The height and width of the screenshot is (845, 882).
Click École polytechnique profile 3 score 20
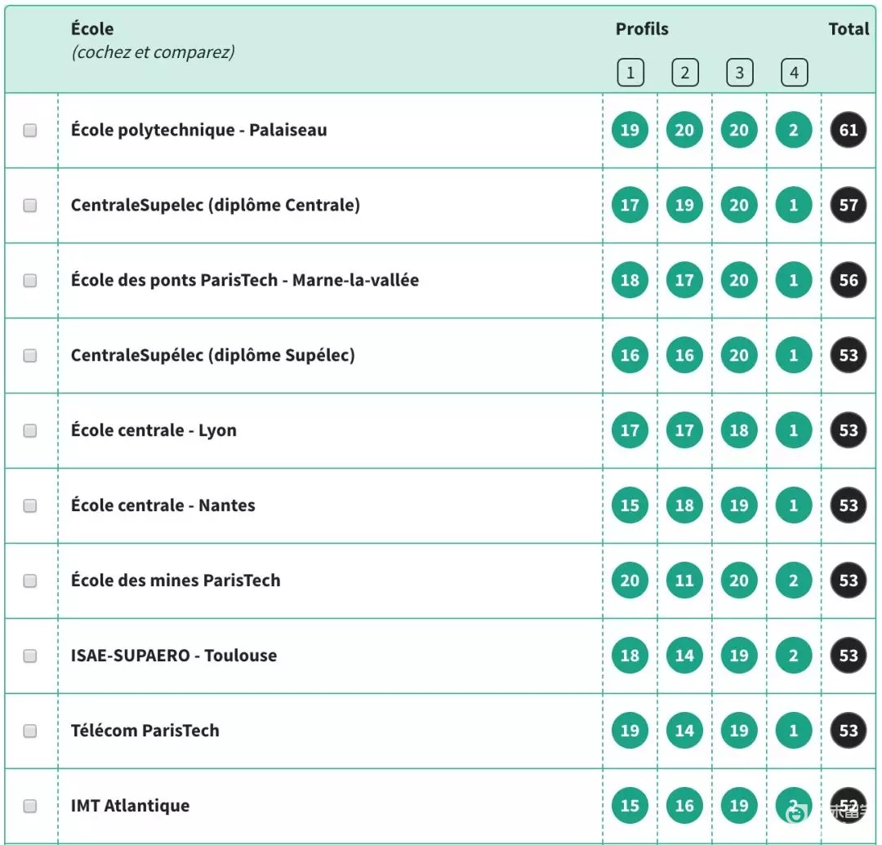pyautogui.click(x=739, y=130)
